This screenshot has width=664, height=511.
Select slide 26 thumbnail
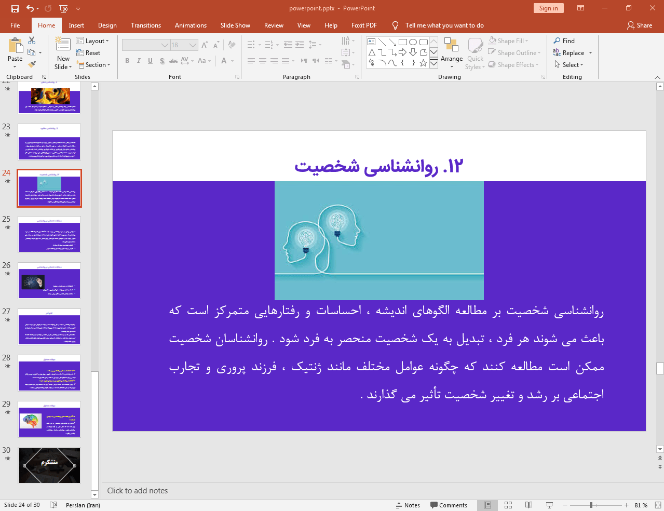[x=49, y=280]
